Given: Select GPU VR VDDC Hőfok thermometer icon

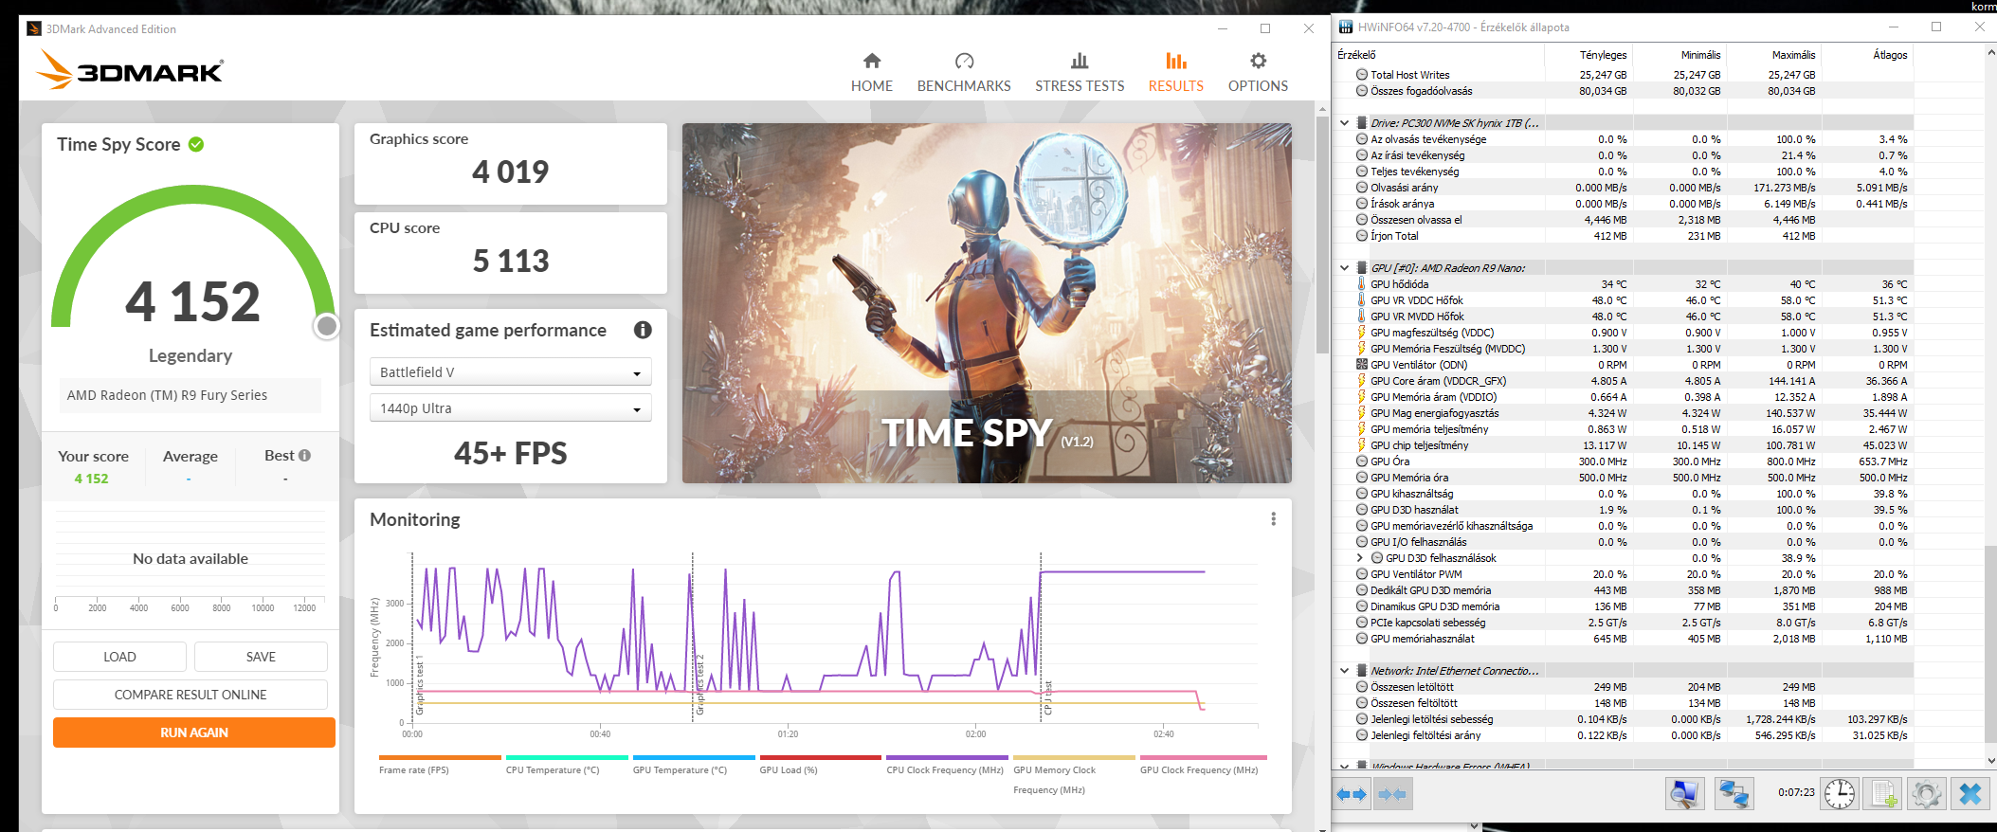Looking at the screenshot, I should point(1362,300).
